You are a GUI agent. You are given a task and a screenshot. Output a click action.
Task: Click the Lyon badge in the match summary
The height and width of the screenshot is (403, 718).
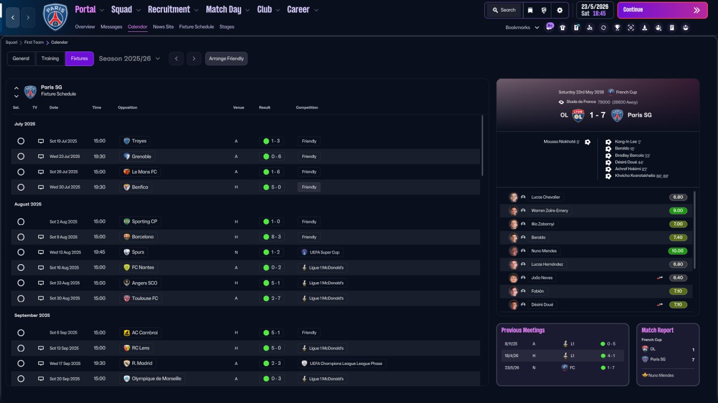click(x=578, y=115)
